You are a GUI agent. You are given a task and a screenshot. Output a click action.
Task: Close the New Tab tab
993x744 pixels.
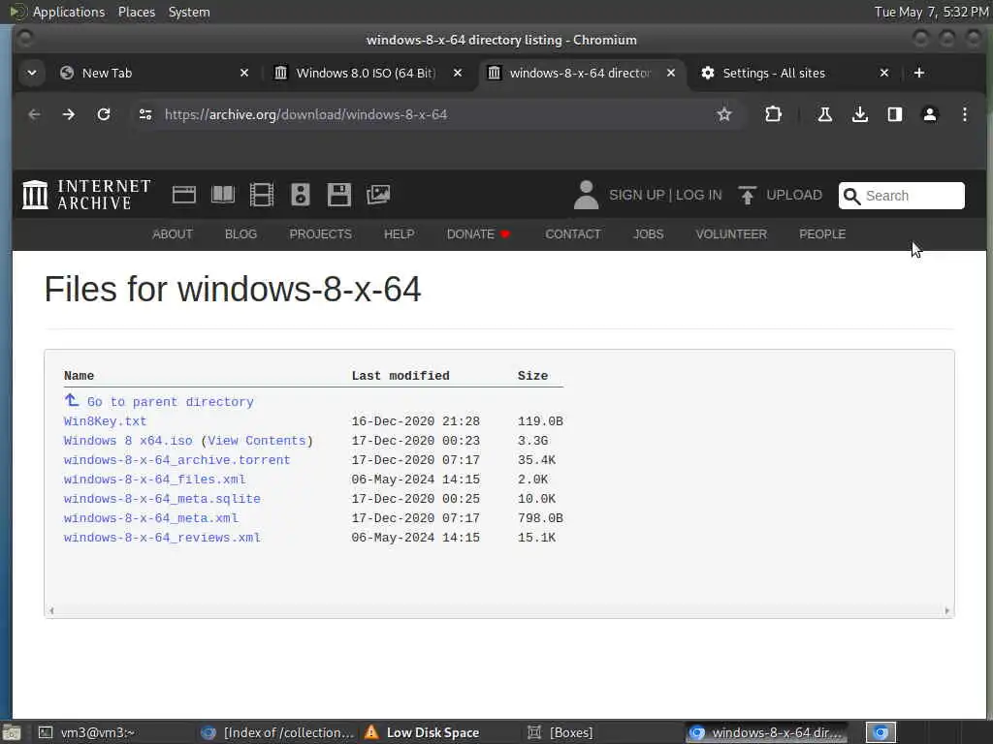[x=243, y=73]
